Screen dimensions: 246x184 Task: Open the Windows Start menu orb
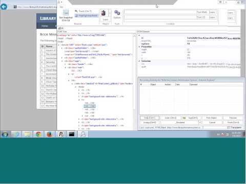point(5,134)
